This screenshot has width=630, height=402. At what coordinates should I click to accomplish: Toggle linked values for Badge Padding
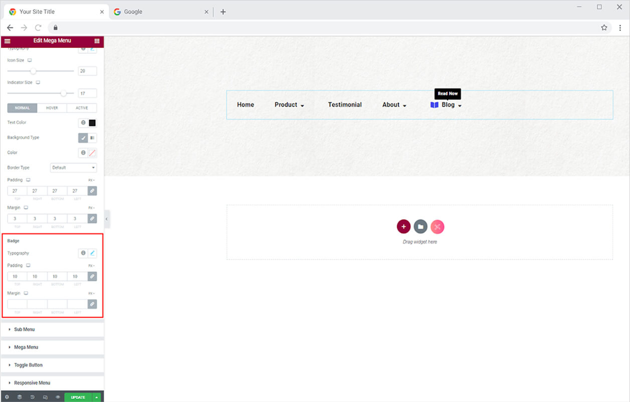(x=92, y=276)
